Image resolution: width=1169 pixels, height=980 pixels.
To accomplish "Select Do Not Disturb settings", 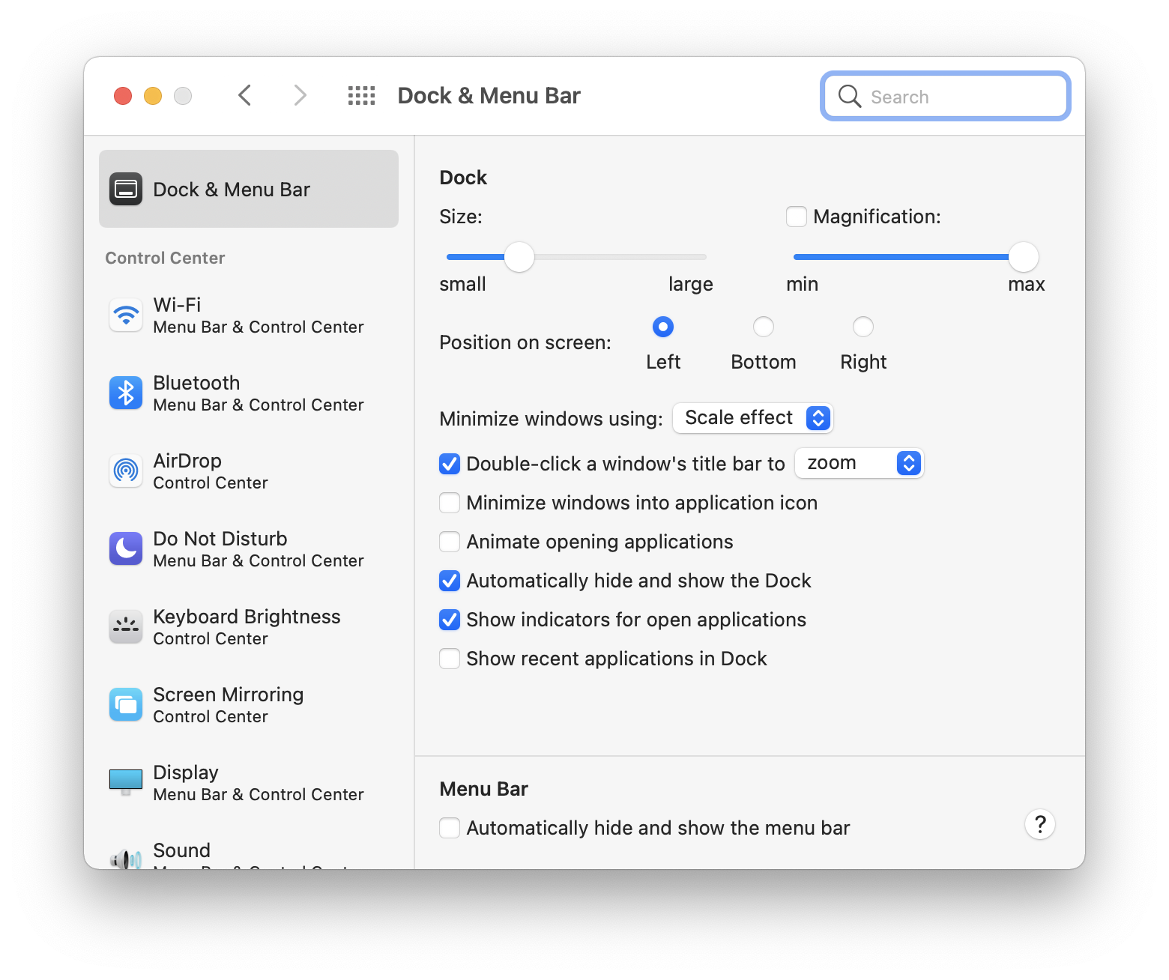I will pyautogui.click(x=247, y=548).
